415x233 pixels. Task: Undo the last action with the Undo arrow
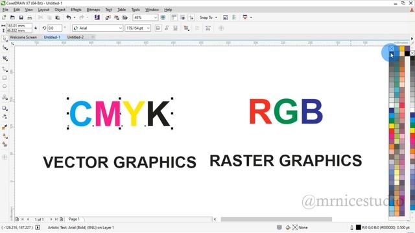tap(69, 17)
